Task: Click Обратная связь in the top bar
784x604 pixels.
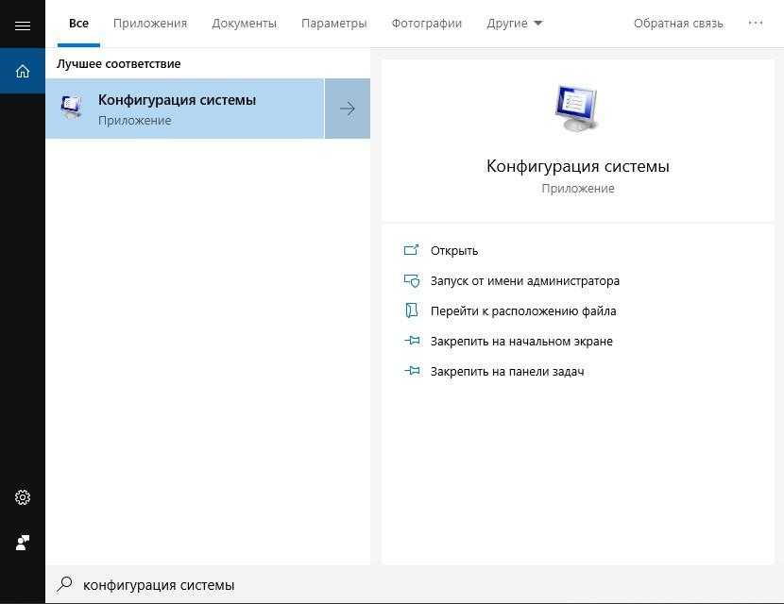Action: 678,23
